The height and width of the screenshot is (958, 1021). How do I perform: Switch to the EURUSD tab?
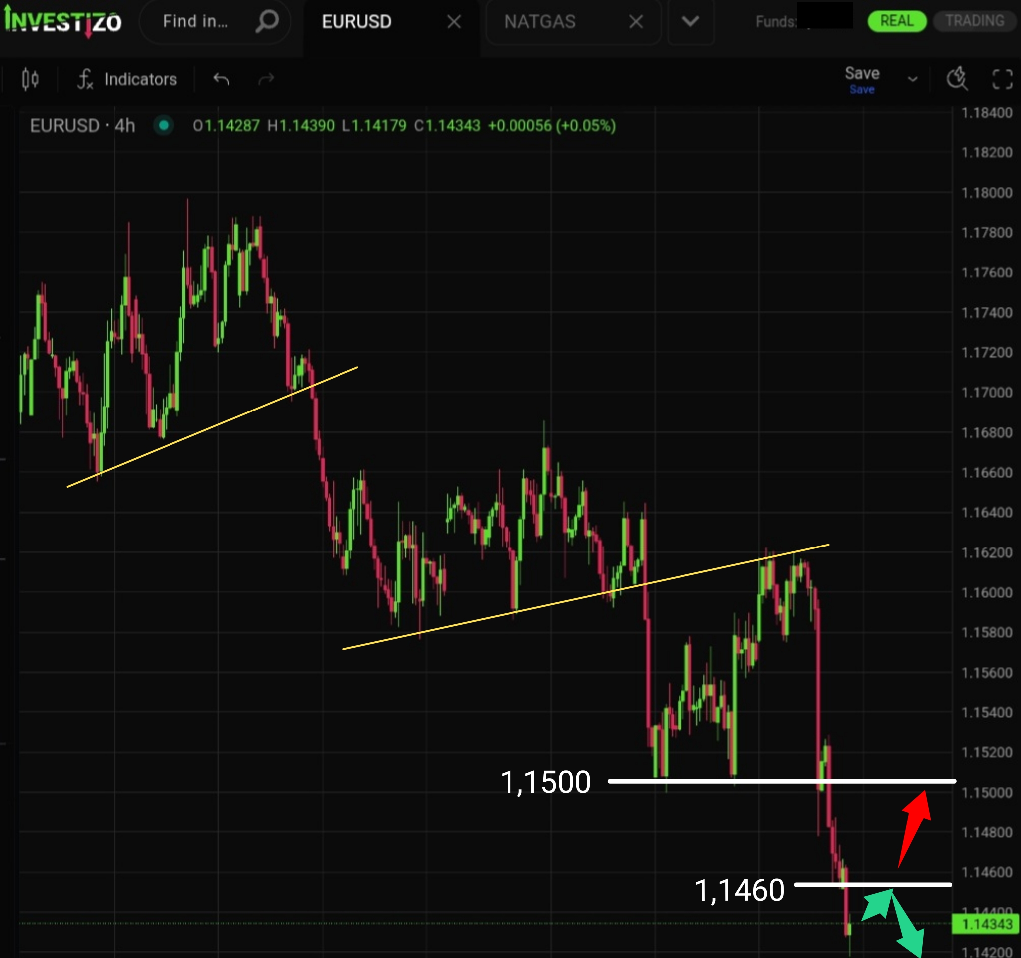pos(356,22)
